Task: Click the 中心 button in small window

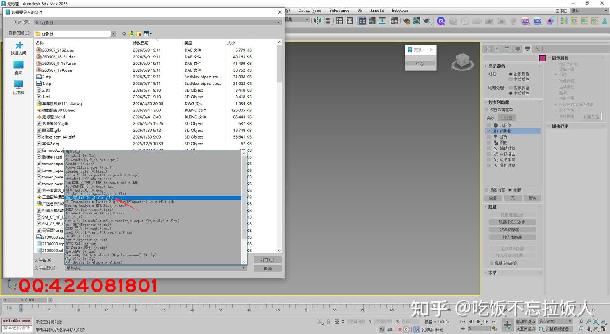Action: [x=420, y=64]
